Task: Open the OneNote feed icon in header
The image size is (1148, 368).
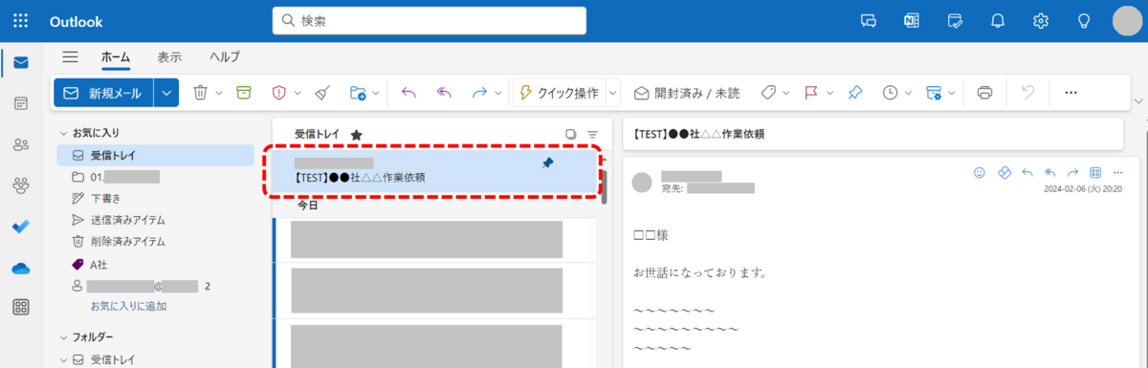Action: pyautogui.click(x=912, y=20)
